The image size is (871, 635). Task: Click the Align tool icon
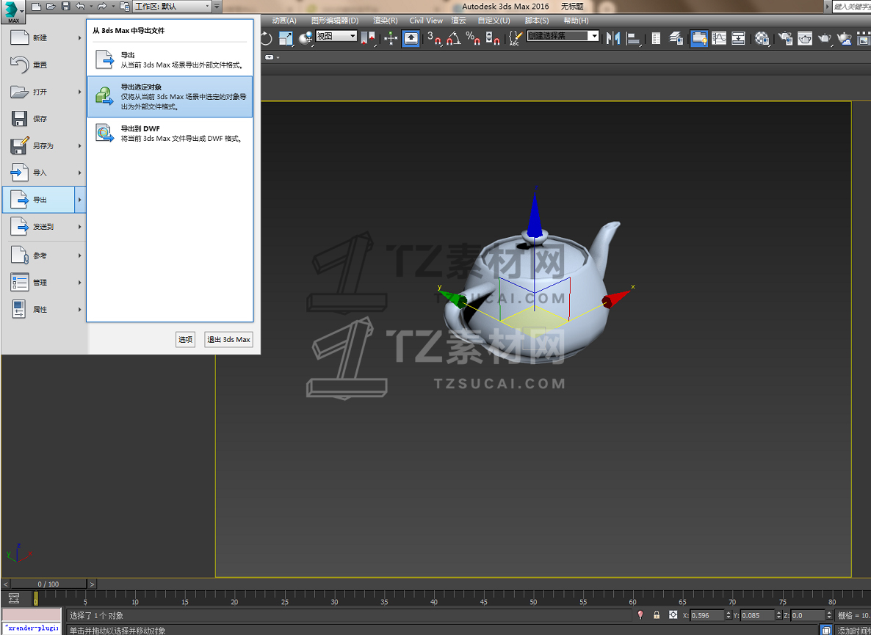click(x=633, y=38)
